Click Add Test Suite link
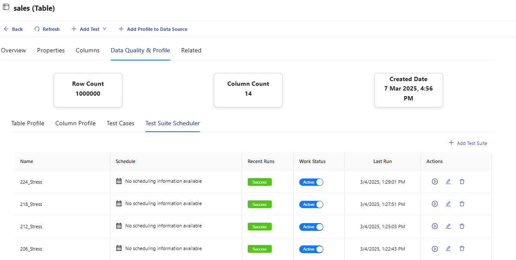This screenshot has height=260, width=516. [x=468, y=143]
